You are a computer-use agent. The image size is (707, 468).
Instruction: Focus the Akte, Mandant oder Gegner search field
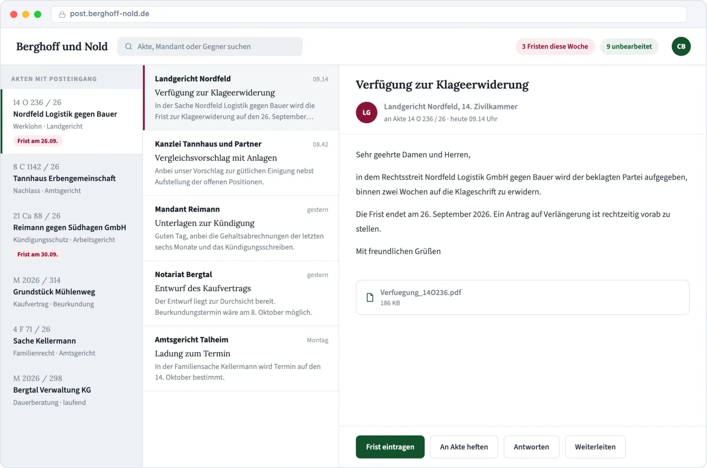(210, 47)
